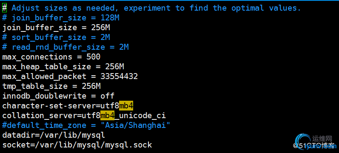Click the 51CTO watermark text
Screen dimensions: 339x153
coord(314,145)
